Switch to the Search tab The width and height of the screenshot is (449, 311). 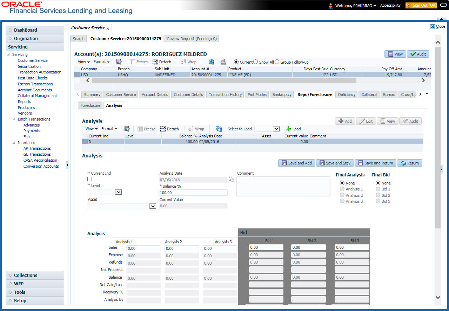coord(79,39)
